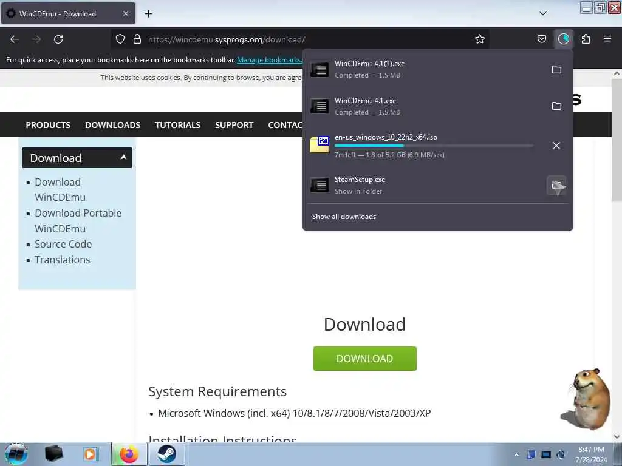Bookmark this page with the star icon

tap(480, 39)
